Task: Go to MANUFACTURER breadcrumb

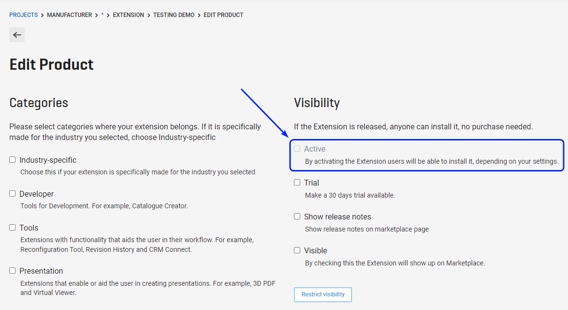Action: tap(70, 15)
